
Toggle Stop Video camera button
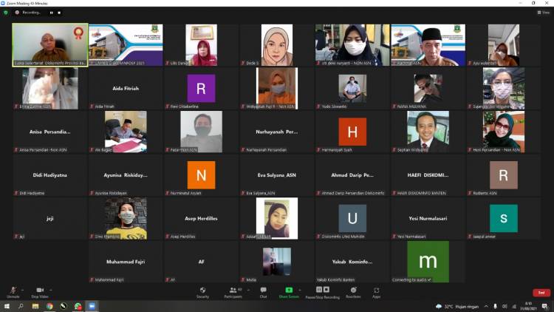tap(40, 291)
